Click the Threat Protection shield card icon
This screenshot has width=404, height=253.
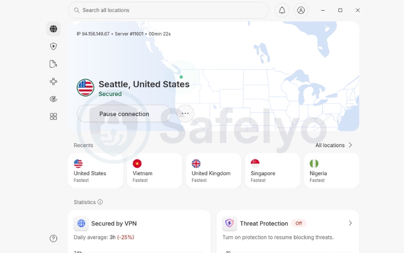click(x=230, y=223)
